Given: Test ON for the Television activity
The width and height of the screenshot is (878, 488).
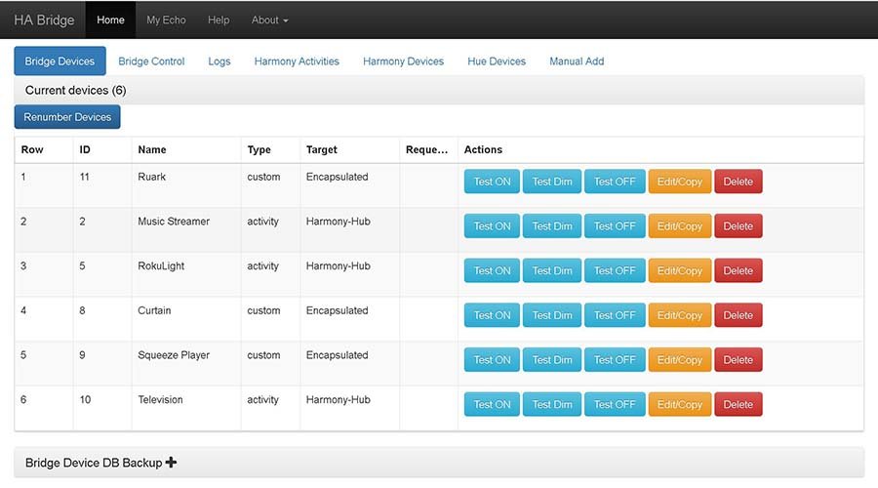Looking at the screenshot, I should [x=492, y=404].
